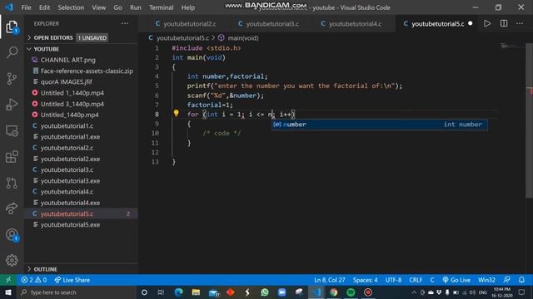The image size is (533, 299).
Task: Open the Help menu
Action: pyautogui.click(x=187, y=7)
